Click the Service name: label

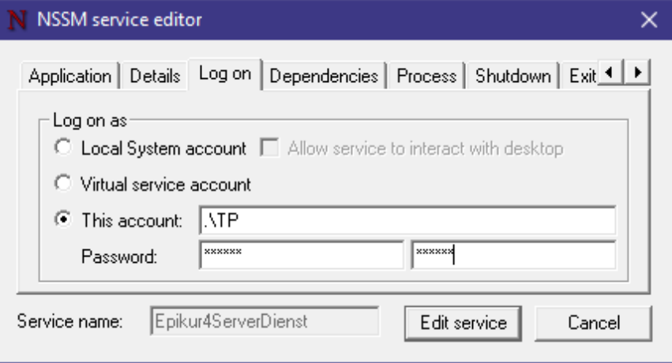tap(69, 321)
